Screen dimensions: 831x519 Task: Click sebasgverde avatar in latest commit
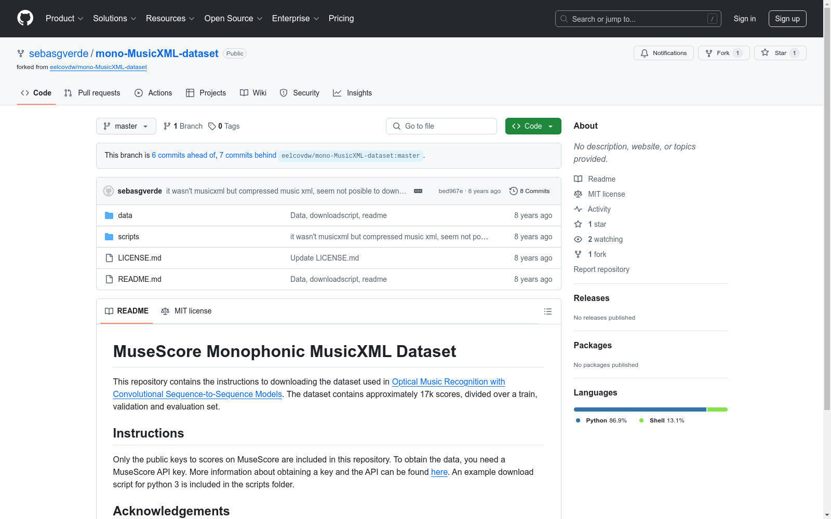[x=109, y=191]
